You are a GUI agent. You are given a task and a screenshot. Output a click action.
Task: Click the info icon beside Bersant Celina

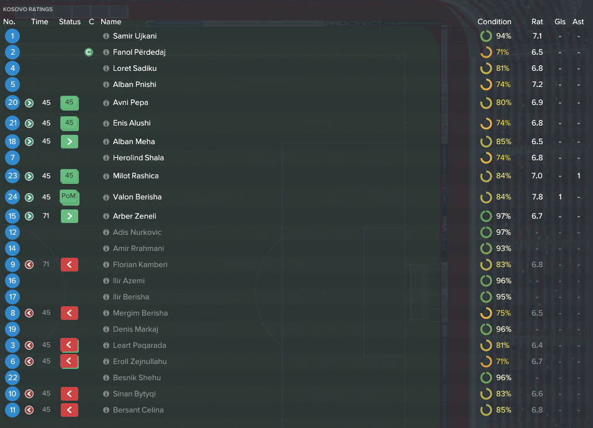pos(106,410)
